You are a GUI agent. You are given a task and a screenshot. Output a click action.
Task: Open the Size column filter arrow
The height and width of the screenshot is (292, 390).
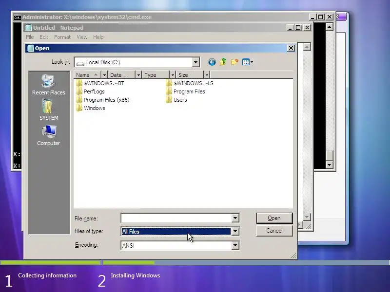(x=206, y=75)
